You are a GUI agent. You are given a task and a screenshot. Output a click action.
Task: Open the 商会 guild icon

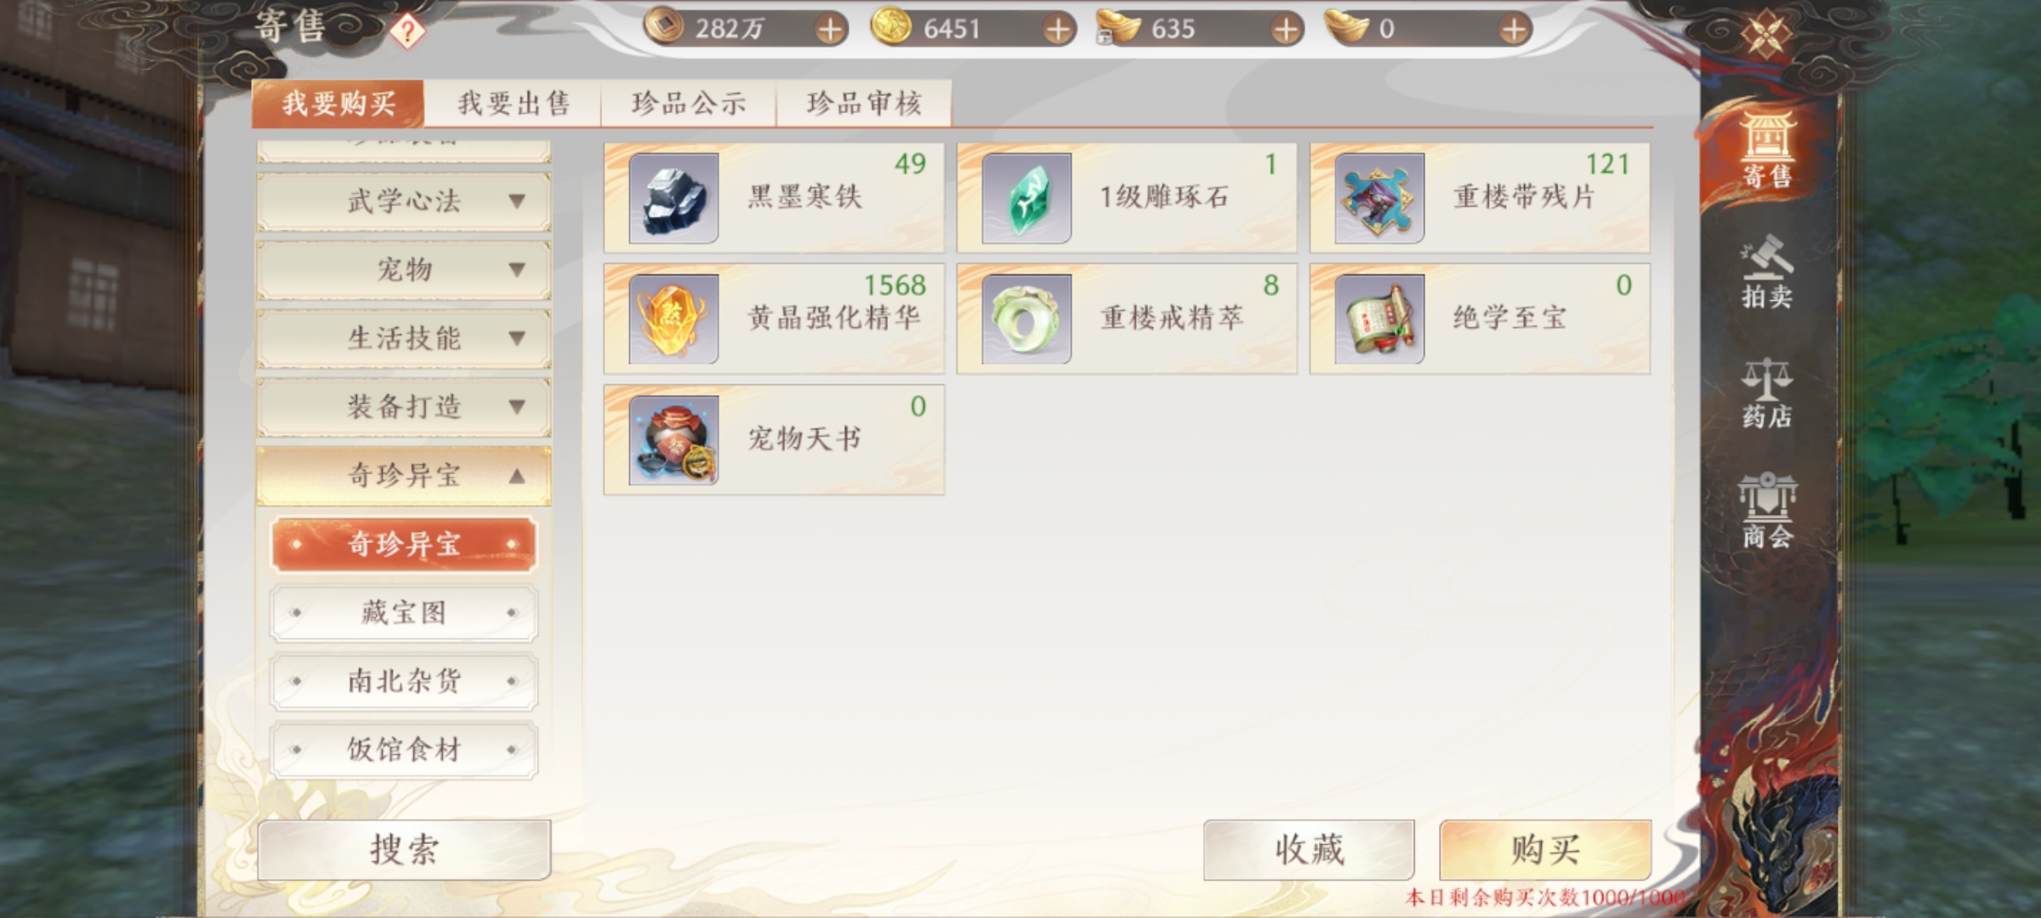pos(1766,512)
